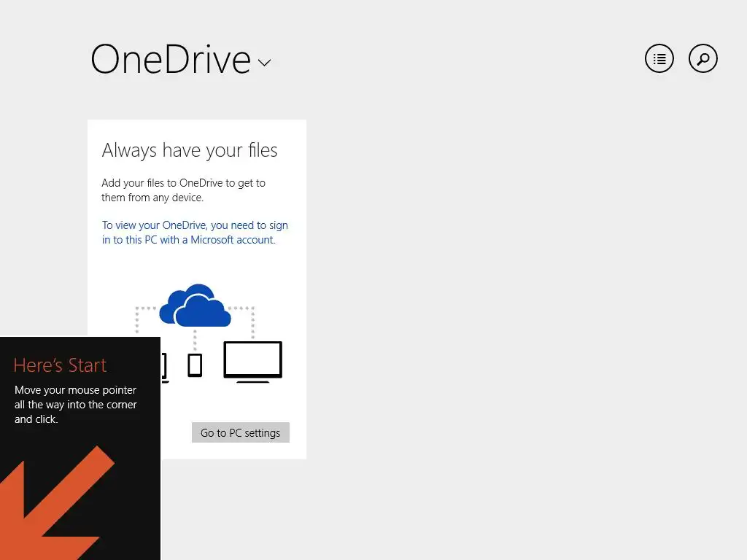Click the monitor device illustration

coord(253,362)
